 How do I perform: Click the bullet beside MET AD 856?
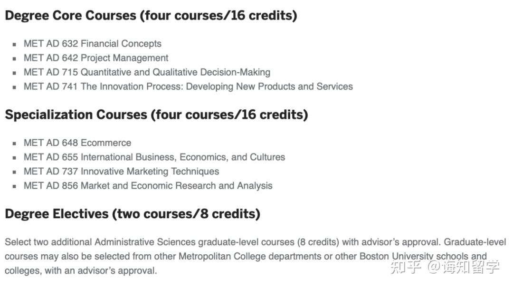pyautogui.click(x=15, y=186)
